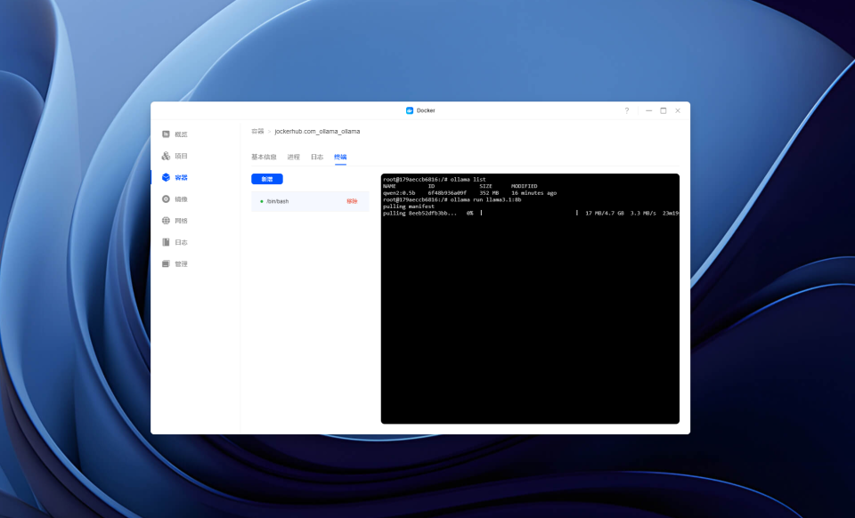Switch to the 日志 tab above the terminal

(x=317, y=157)
